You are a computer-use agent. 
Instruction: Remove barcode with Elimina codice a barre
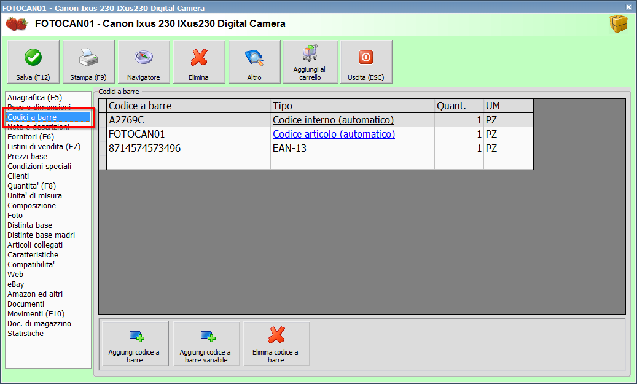coord(276,344)
